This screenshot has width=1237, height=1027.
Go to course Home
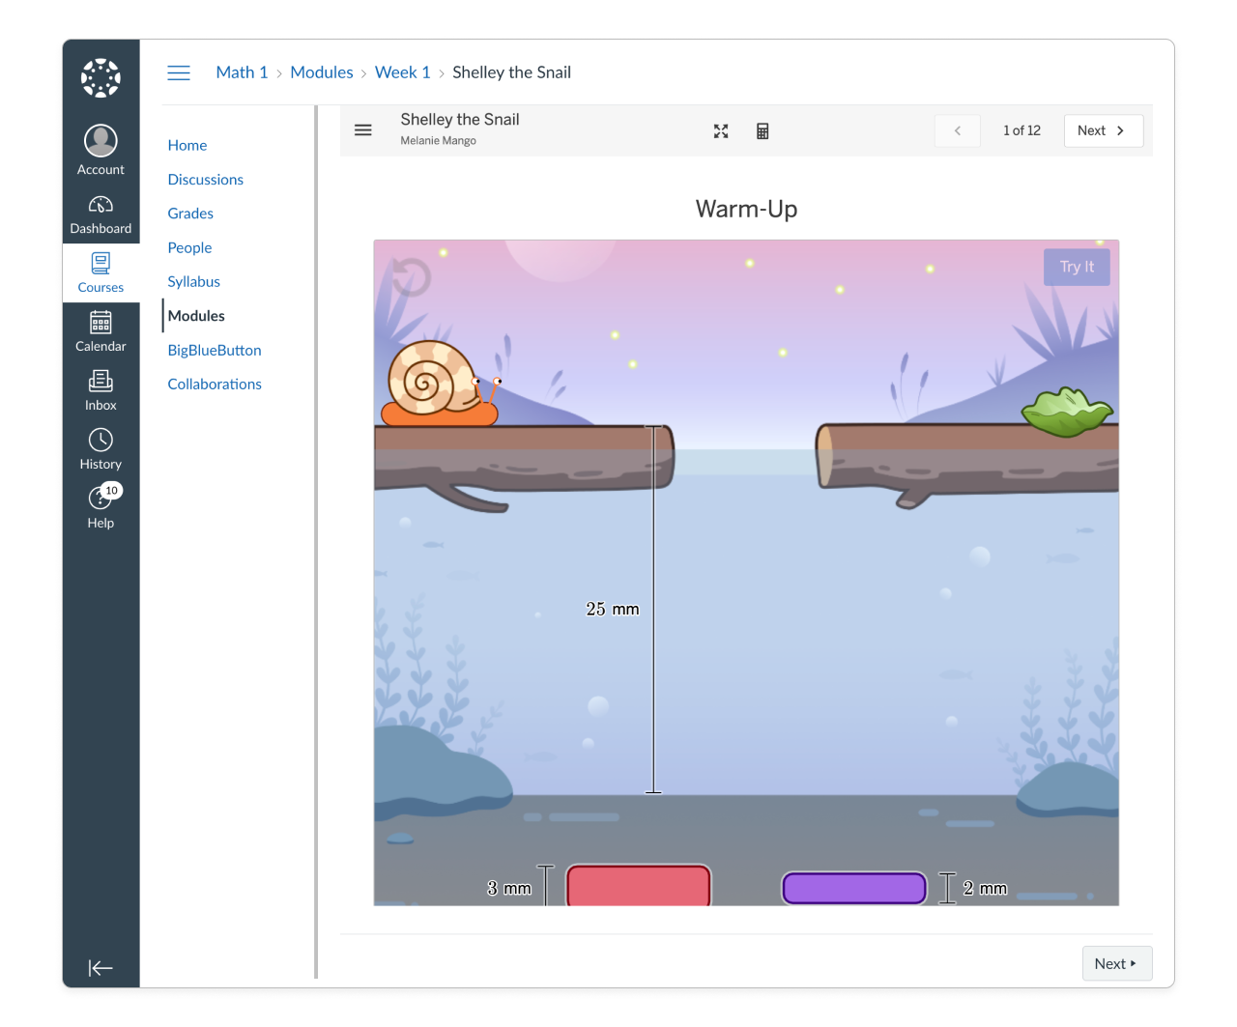(187, 145)
